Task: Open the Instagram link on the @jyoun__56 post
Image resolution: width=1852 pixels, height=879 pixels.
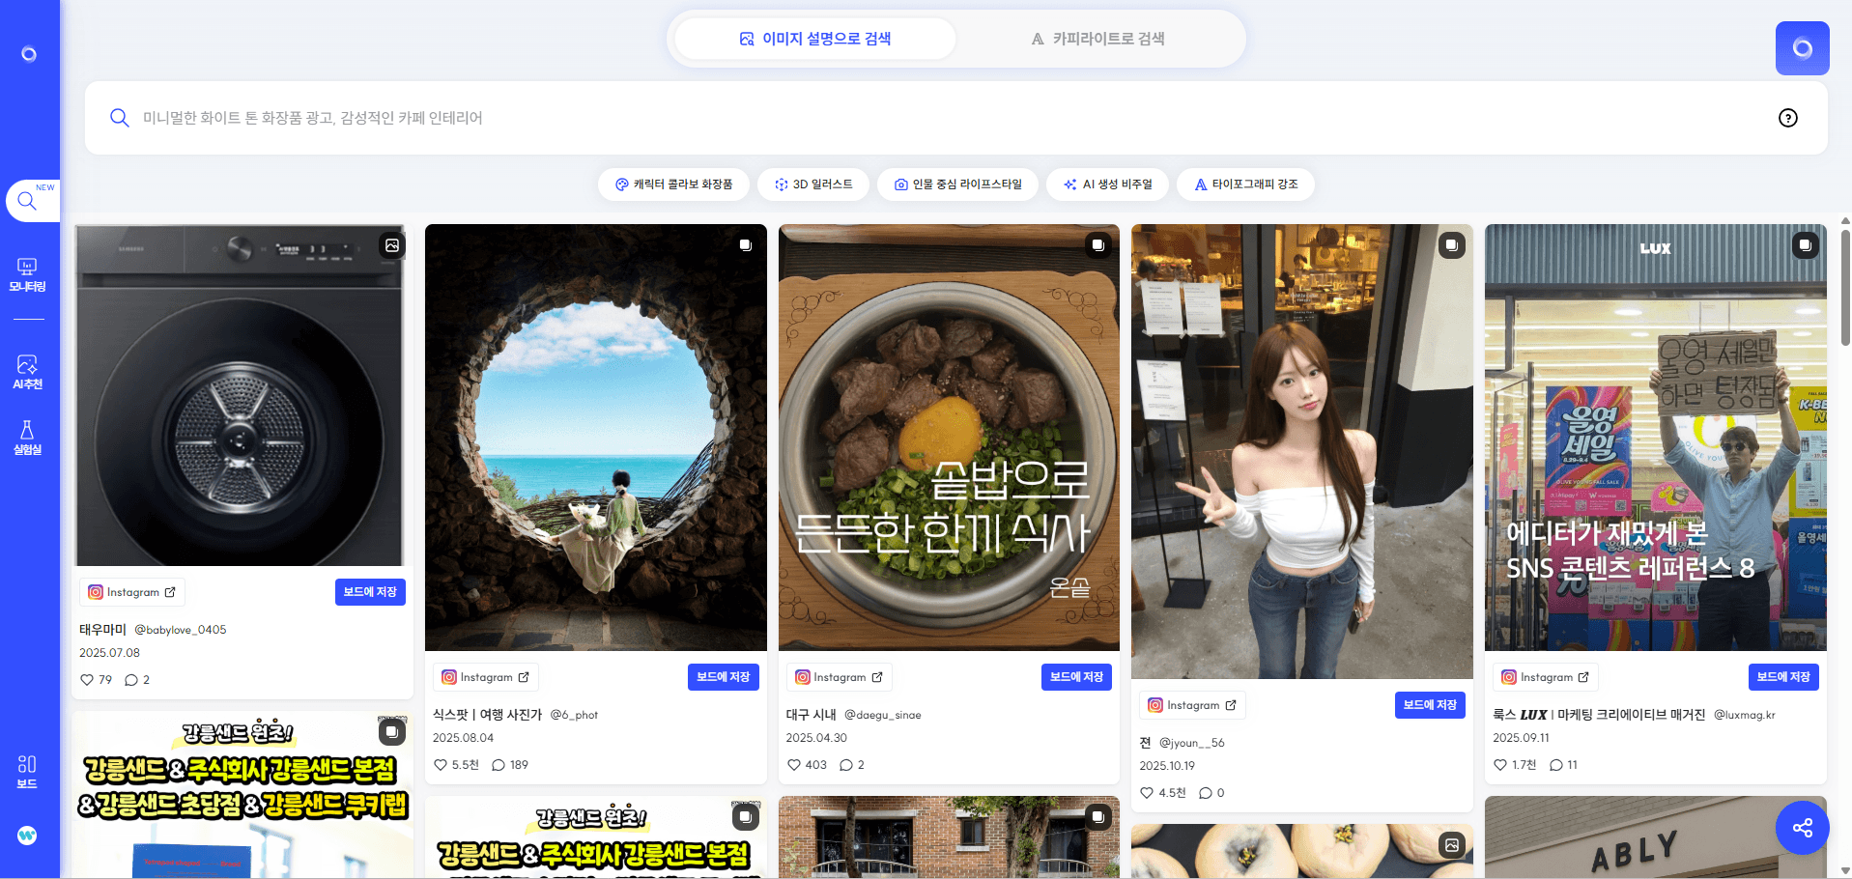Action: 1191,705
